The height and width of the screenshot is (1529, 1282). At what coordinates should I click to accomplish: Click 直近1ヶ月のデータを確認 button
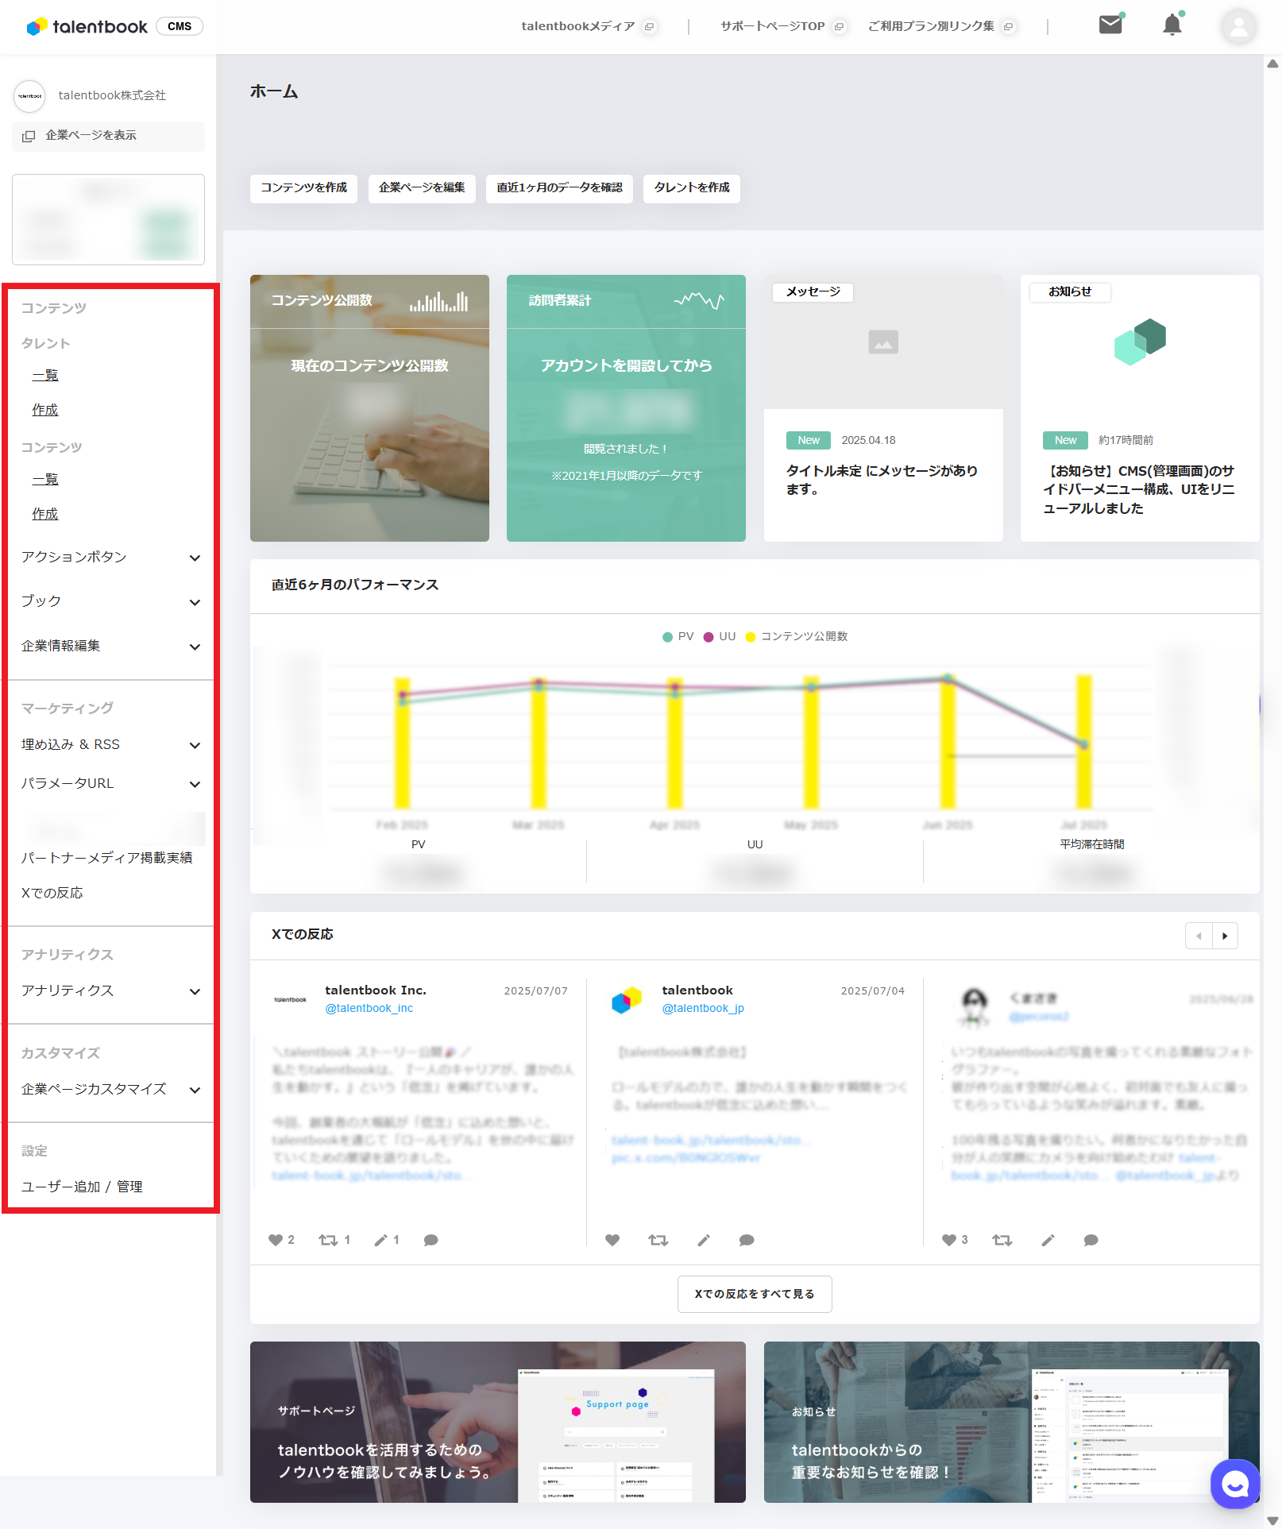560,188
